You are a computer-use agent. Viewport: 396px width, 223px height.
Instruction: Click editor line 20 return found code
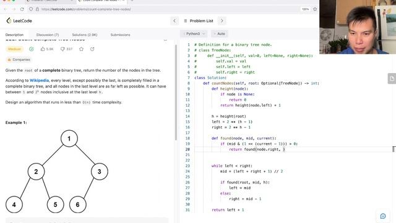tap(257, 149)
